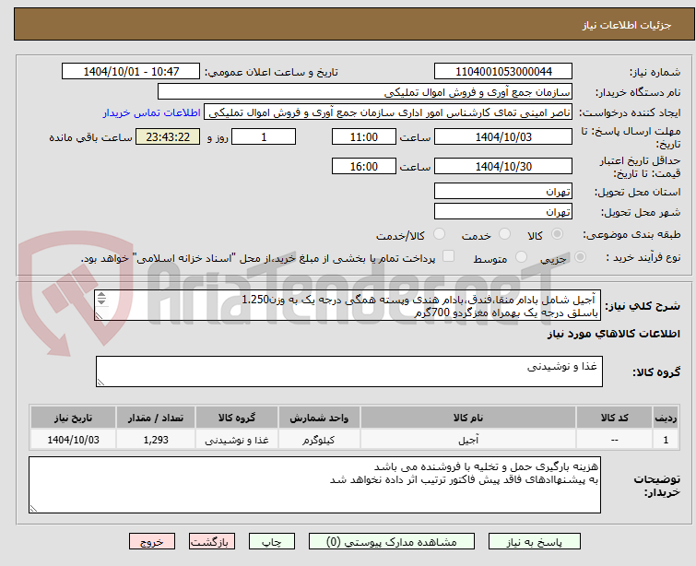Click the 16:00 validity time field
The height and width of the screenshot is (566, 696).
click(364, 167)
